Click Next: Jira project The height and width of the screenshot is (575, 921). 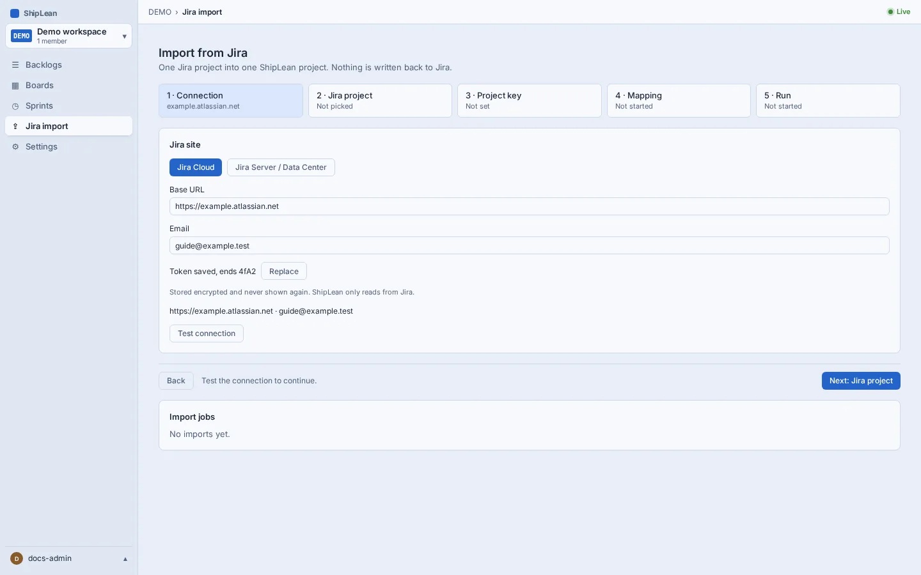tap(861, 381)
